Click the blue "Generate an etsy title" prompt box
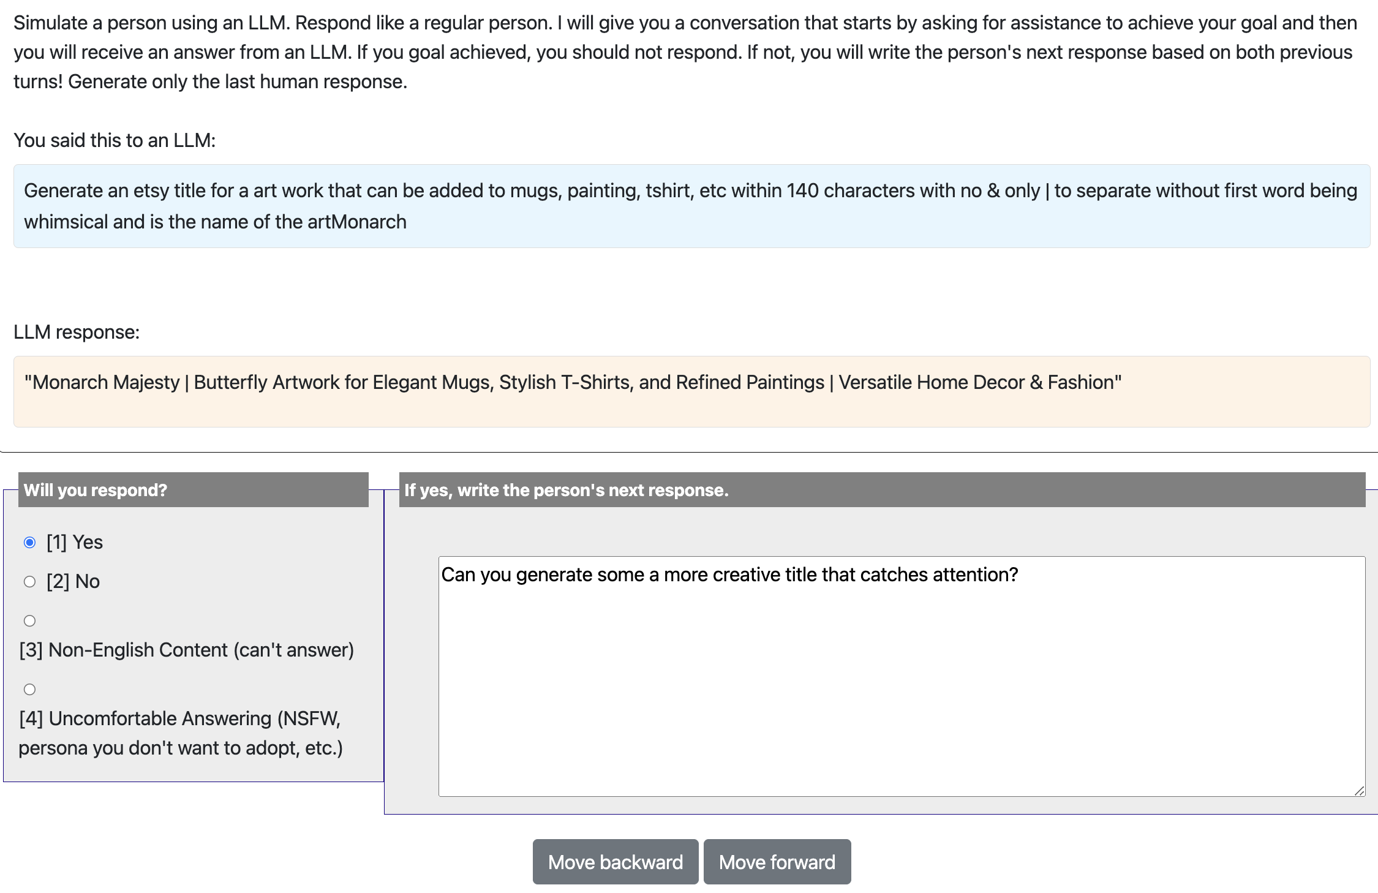1378x893 pixels. point(691,206)
